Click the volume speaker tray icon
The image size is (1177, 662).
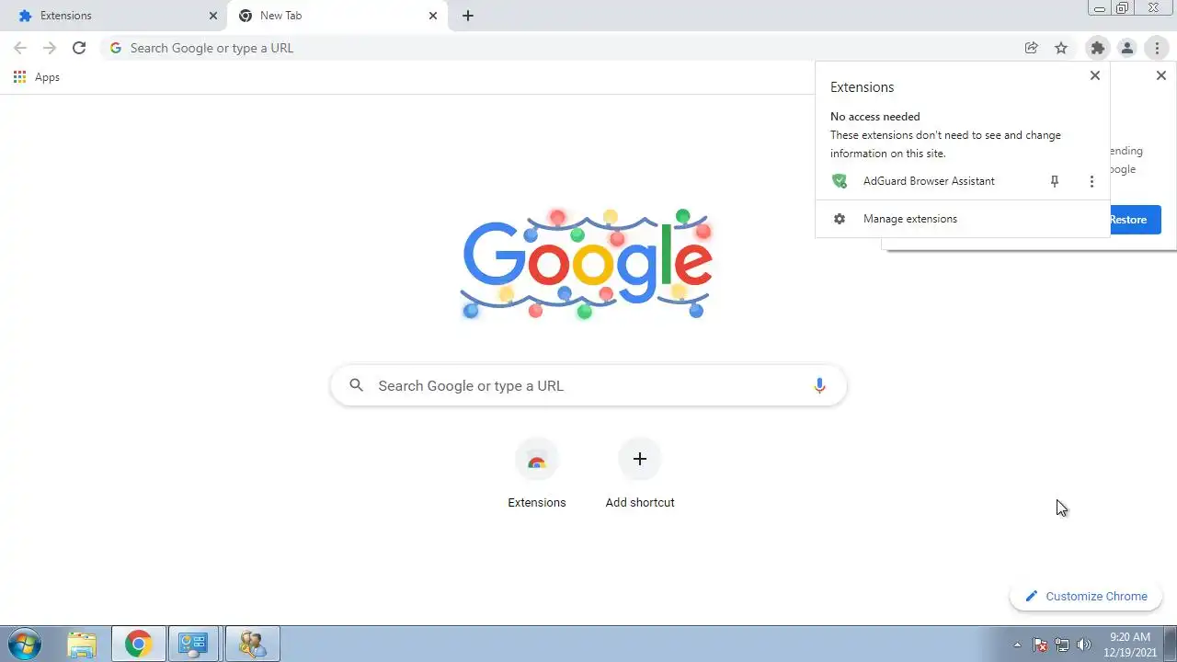[1084, 645]
